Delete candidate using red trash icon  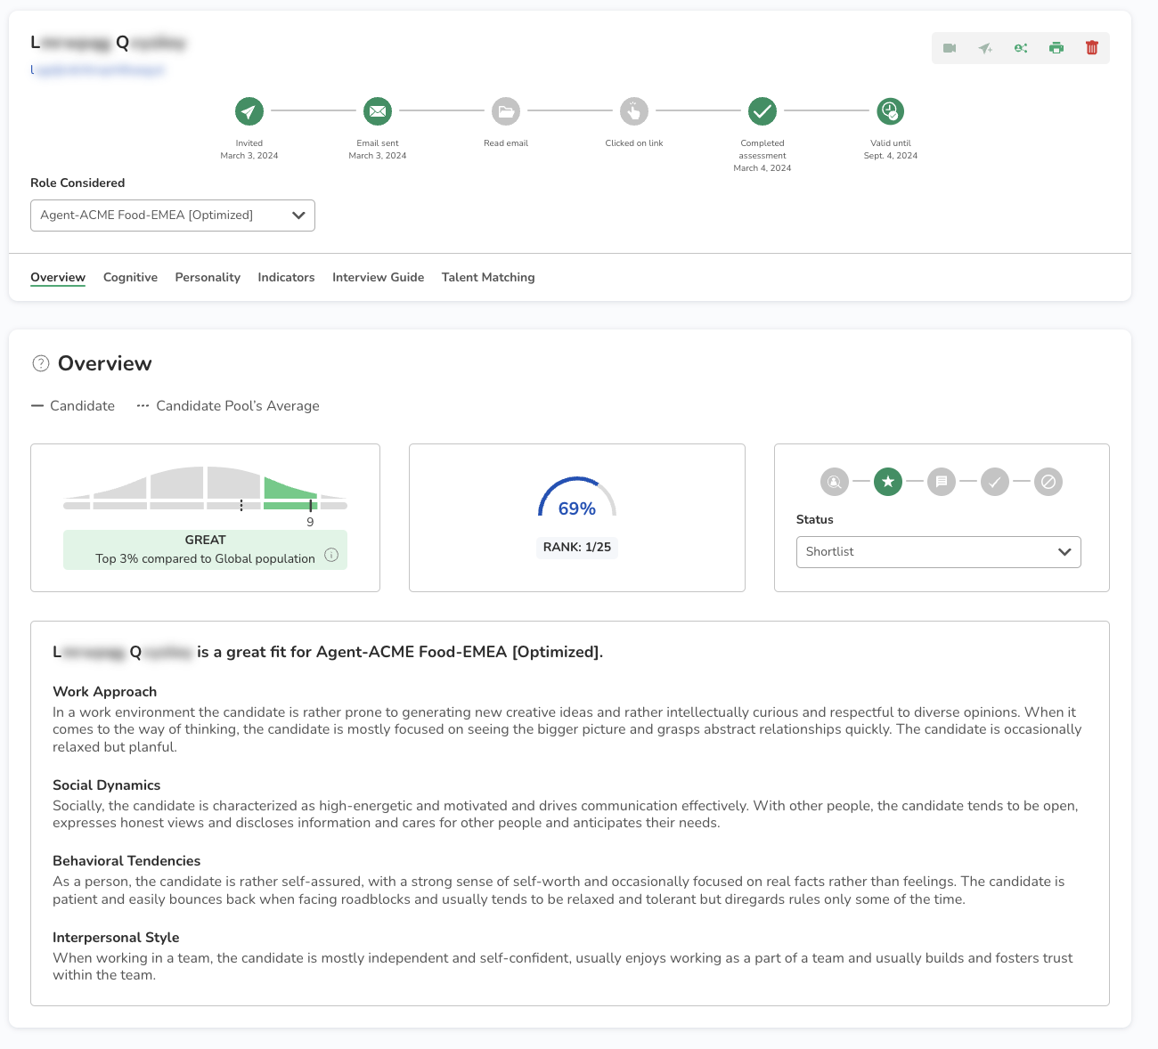pos(1092,48)
